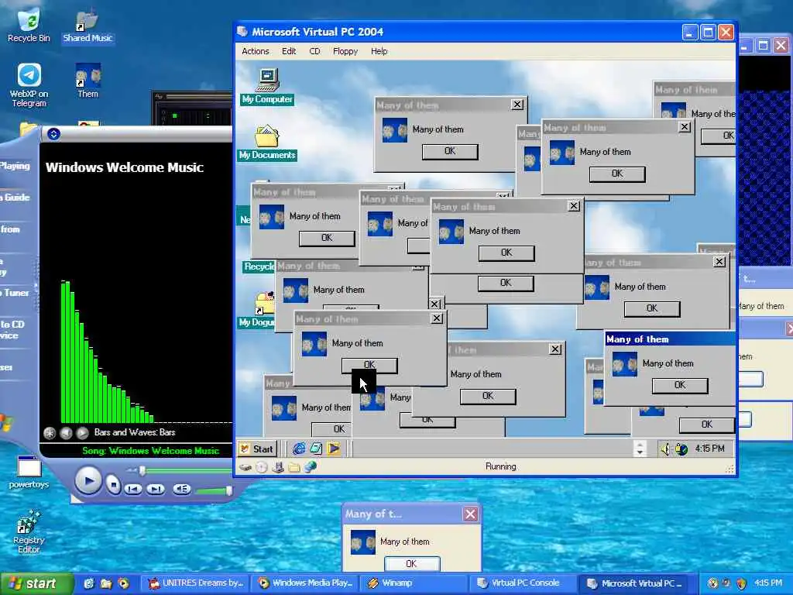The height and width of the screenshot is (595, 793).
Task: Click the Bars and Waves: Bars label
Action: click(135, 432)
